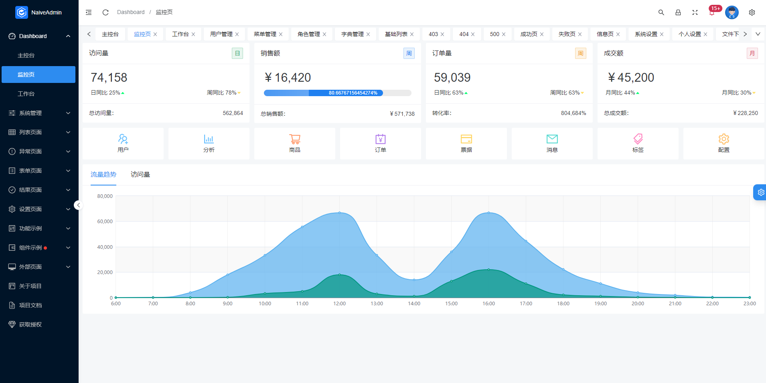Open the 标签 tags shortcut
Screen dimensions: 766x383
pos(638,143)
